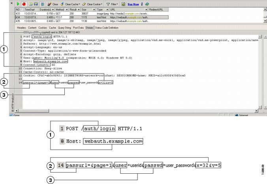Open the Result column filter dropdown
This screenshot has height=184, width=267.
(79, 10)
